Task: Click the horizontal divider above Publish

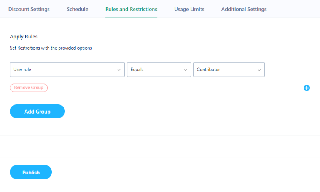Action: click(x=160, y=136)
